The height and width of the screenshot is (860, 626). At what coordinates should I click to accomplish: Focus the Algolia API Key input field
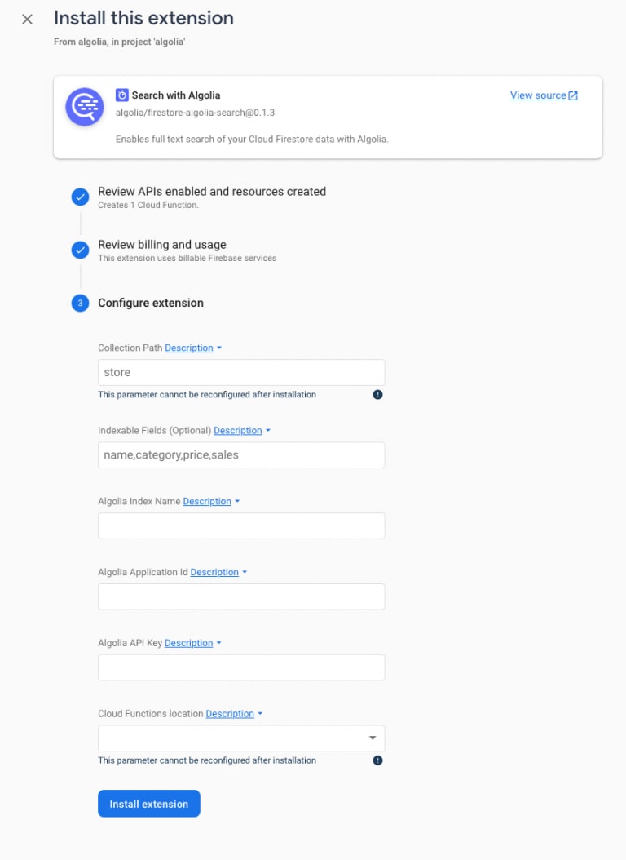pyautogui.click(x=241, y=667)
